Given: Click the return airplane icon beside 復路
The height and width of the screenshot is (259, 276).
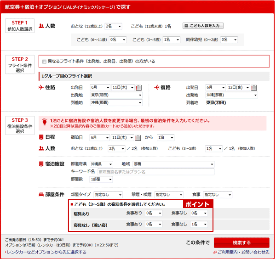Looking at the screenshot, I should [156, 87].
